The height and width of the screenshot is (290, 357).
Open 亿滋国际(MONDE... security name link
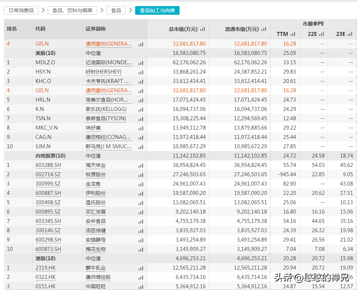pos(108,62)
